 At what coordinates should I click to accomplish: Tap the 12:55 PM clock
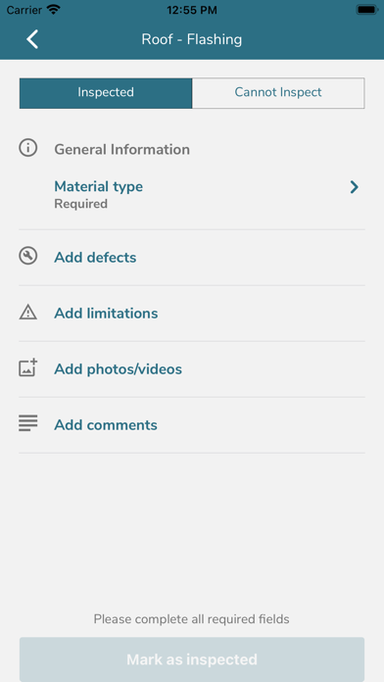pyautogui.click(x=192, y=10)
